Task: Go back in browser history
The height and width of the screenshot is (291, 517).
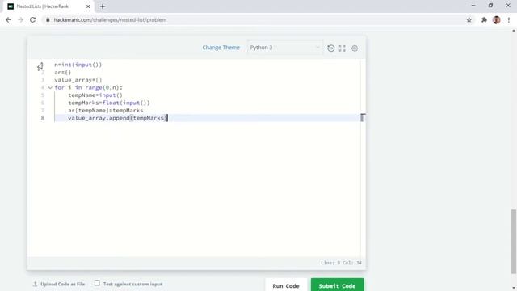Action: (x=8, y=19)
